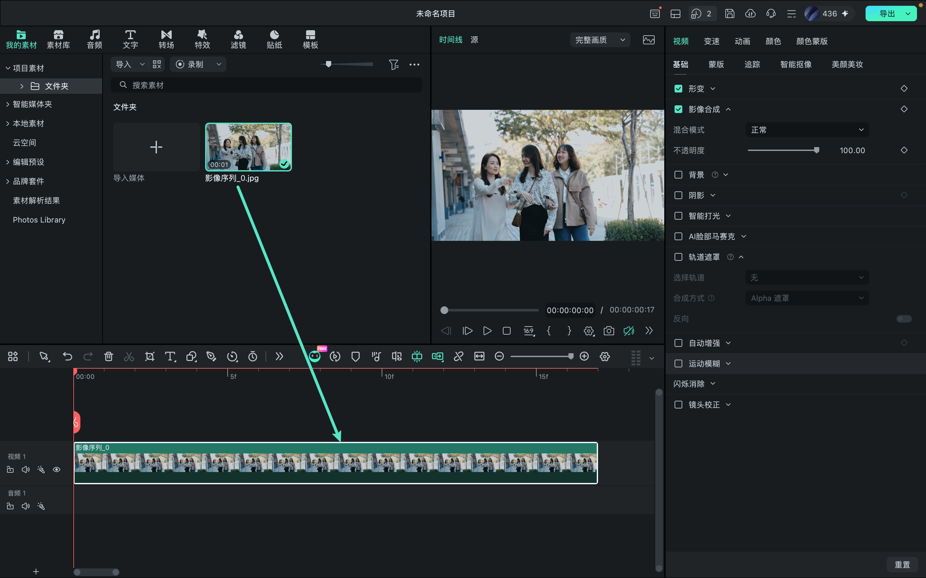
Task: Click the 导入 import button
Action: 124,64
